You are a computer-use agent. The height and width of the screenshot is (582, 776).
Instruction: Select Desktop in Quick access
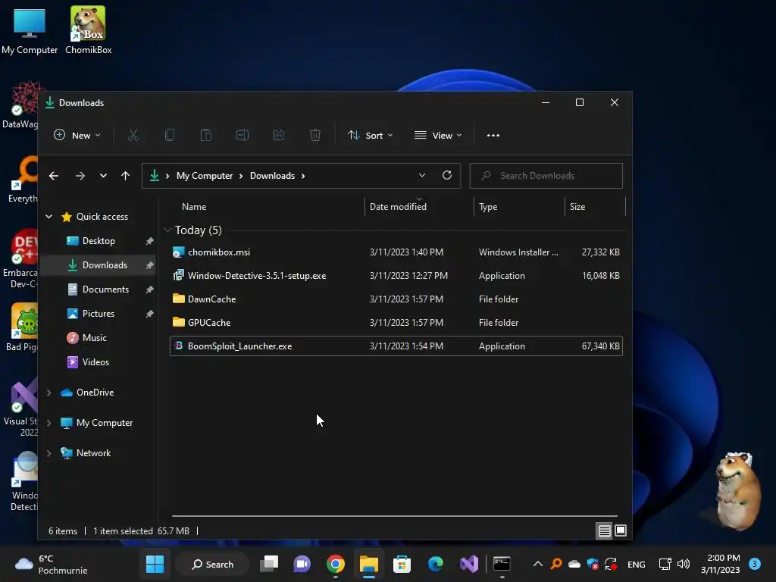click(99, 241)
